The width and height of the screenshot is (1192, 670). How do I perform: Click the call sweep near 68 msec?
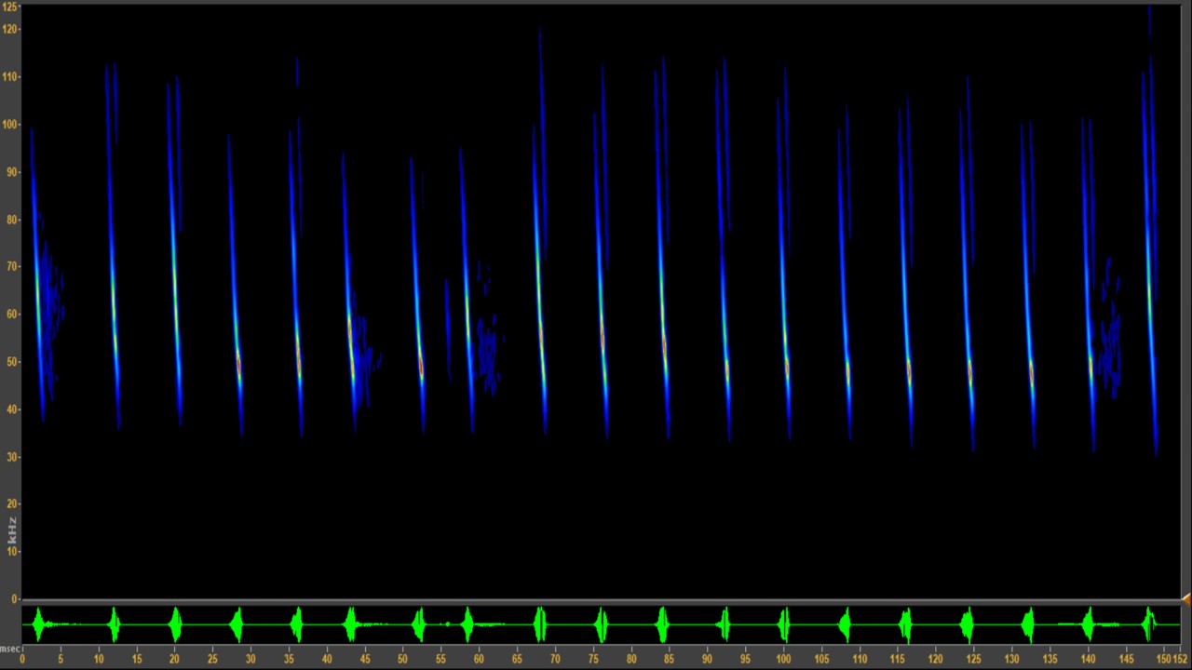(539, 279)
